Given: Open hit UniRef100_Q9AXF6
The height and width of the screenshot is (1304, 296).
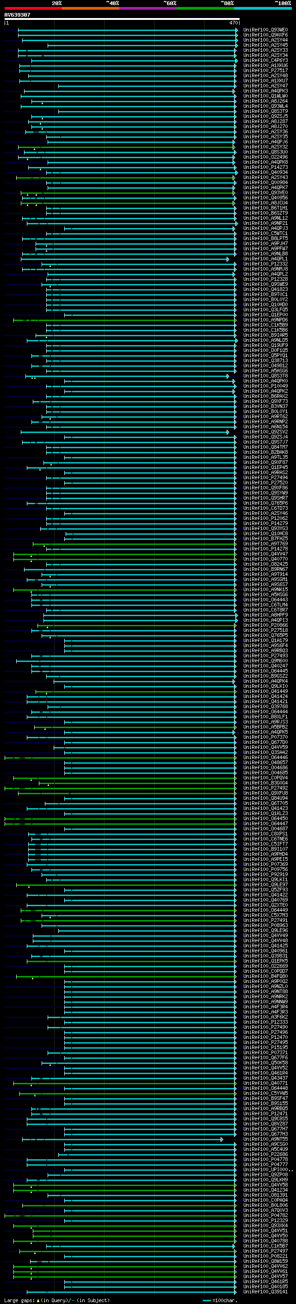Looking at the screenshot, I should [265, 35].
